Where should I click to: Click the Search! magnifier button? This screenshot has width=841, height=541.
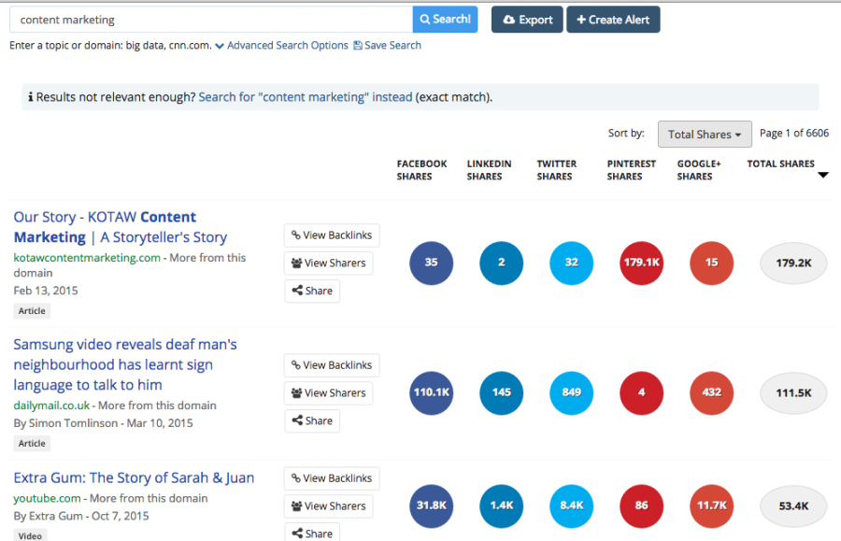click(445, 20)
